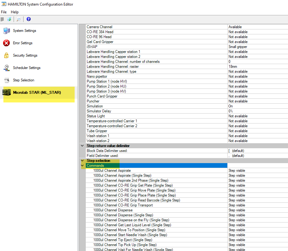The height and width of the screenshot is (251, 288).
Task: Click step visibility for 1000ul Channel Aspirate (Single Step)
Action: point(258,175)
